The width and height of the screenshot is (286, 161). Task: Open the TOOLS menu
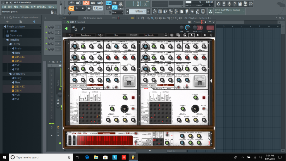(x=51, y=7)
